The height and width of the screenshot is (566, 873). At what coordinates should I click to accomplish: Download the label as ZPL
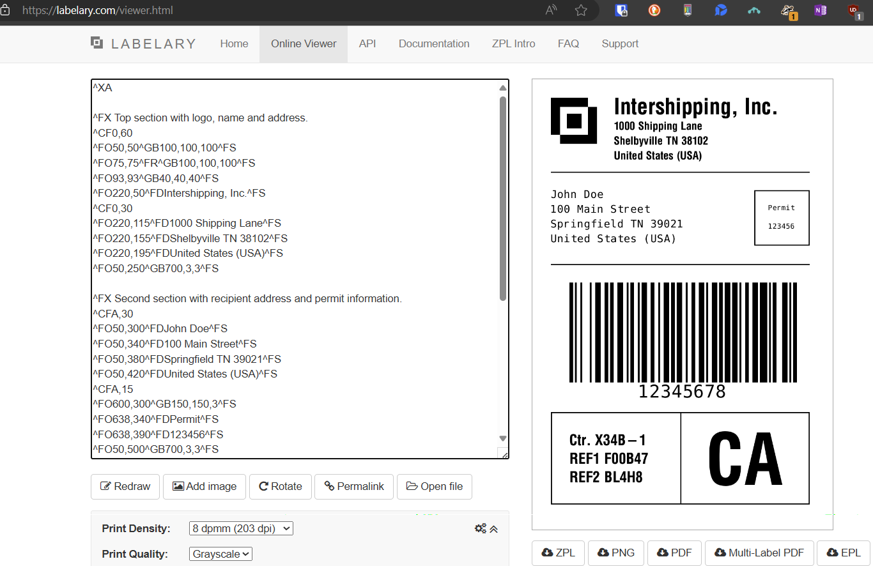click(558, 553)
